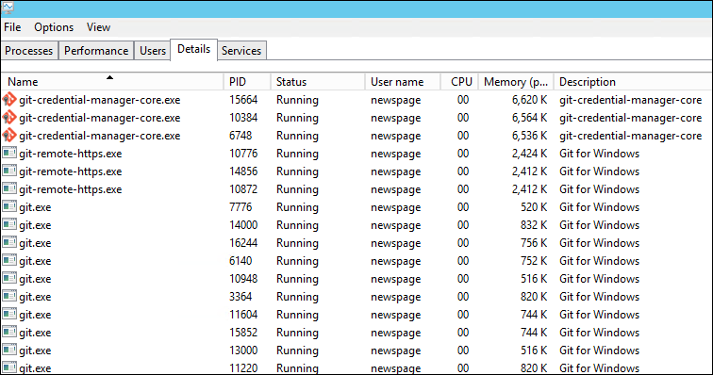This screenshot has height=375, width=713.
Task: Sort by the User name column header
Action: (403, 81)
